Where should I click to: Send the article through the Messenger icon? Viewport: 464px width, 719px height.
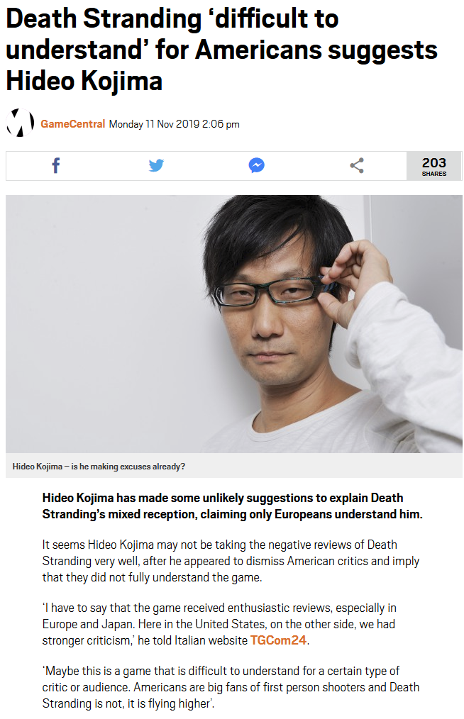(x=257, y=165)
